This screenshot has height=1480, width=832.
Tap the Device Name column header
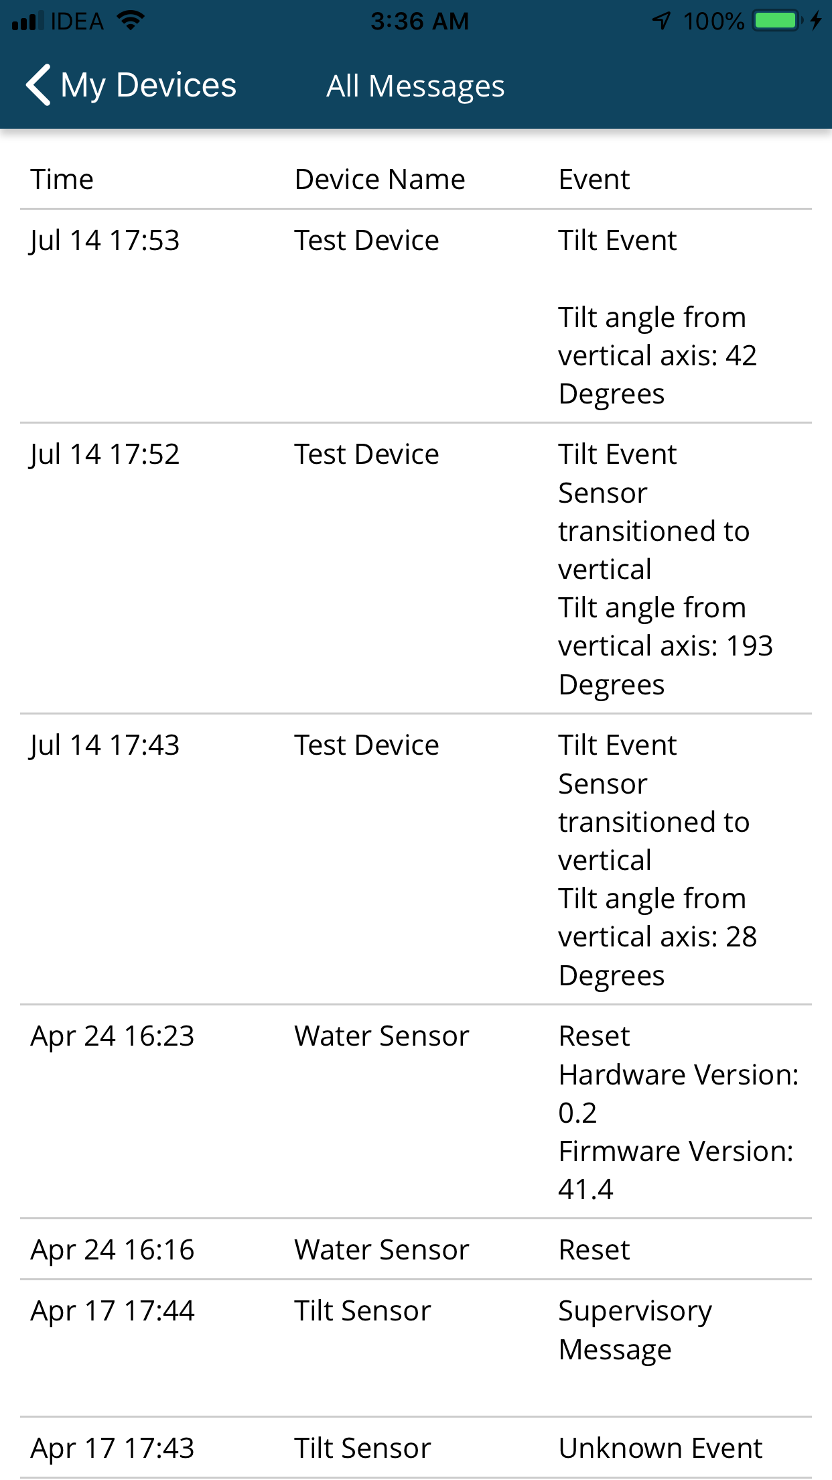coord(379,178)
